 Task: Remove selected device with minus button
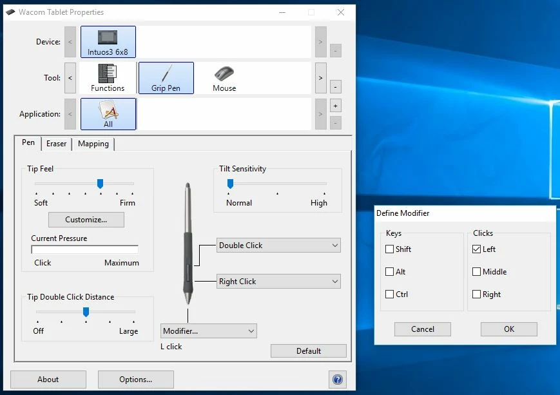[335, 51]
